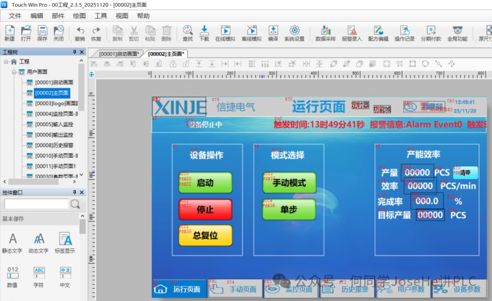Open 数据采样 data sampling

coord(326,33)
